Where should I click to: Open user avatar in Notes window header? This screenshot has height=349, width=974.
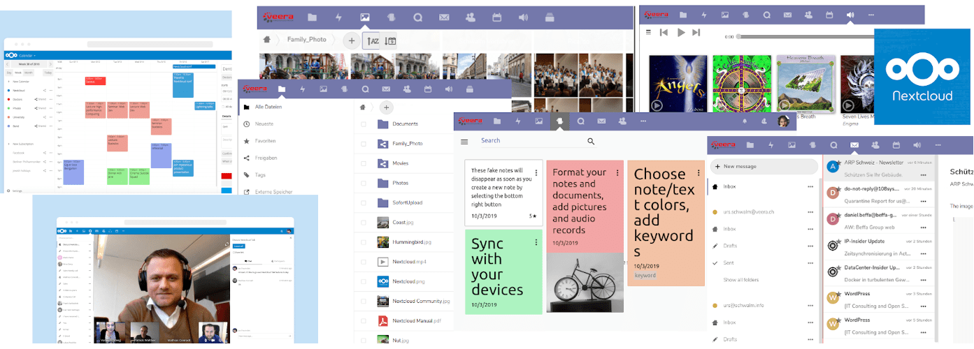point(784,121)
